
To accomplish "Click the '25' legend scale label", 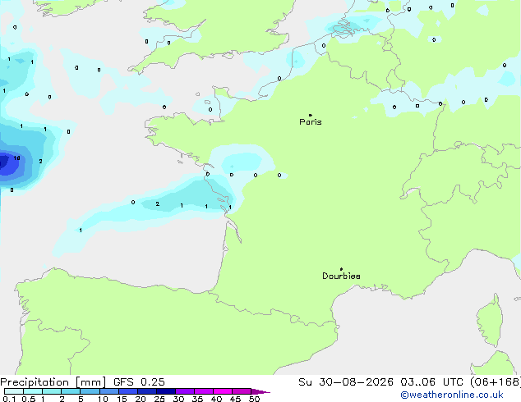I will pyautogui.click(x=159, y=399).
